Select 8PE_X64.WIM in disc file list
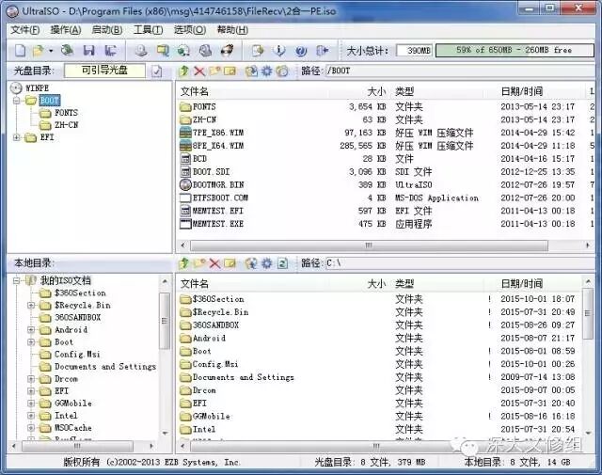Viewport: 602px width, 475px height. (218, 146)
